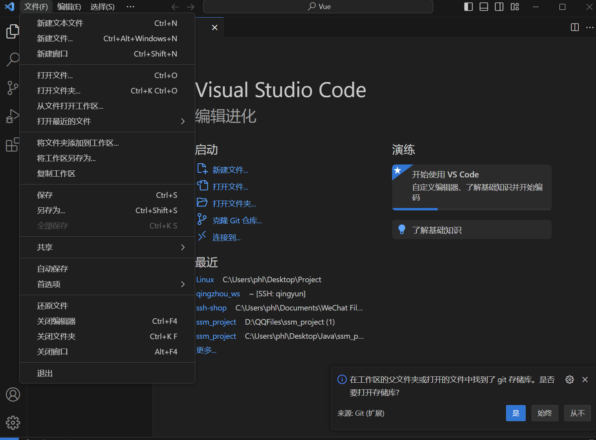Show more recent items via 更多...

click(x=206, y=350)
